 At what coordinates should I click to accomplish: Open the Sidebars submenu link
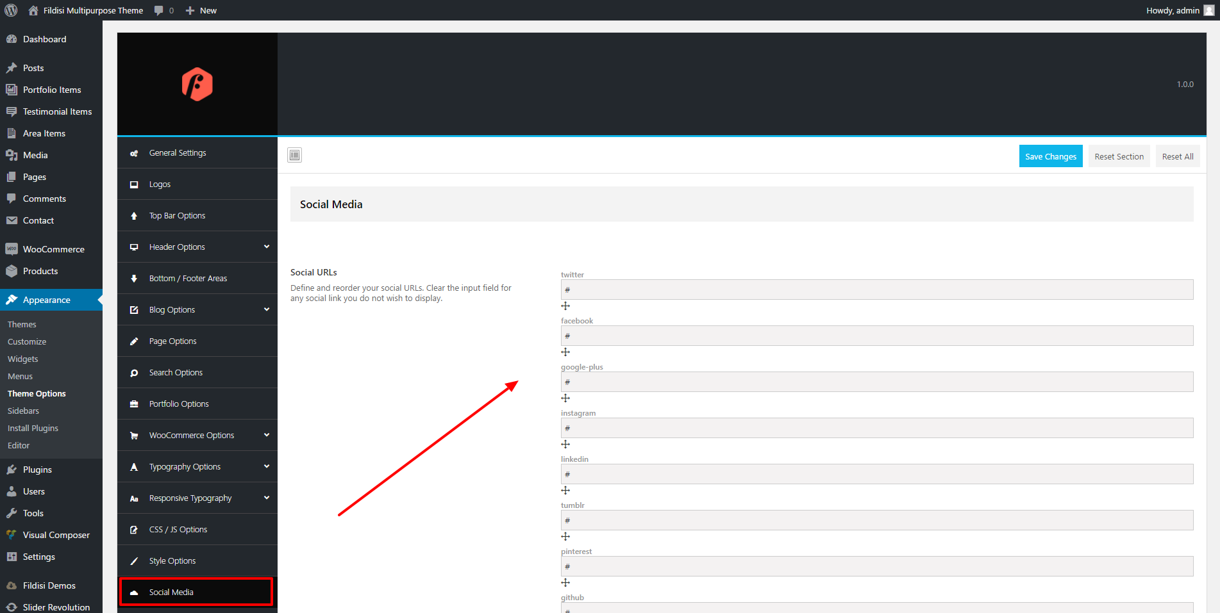[23, 411]
